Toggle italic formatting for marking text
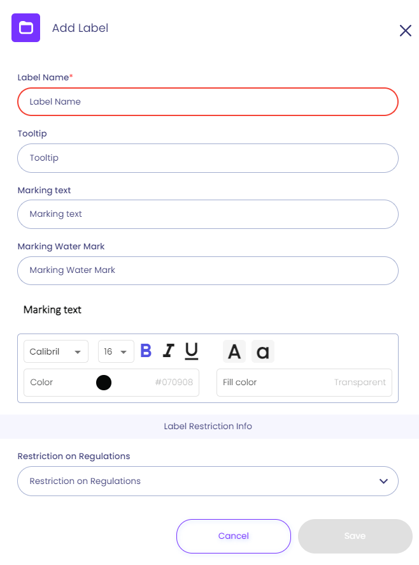The image size is (419, 565). 168,351
